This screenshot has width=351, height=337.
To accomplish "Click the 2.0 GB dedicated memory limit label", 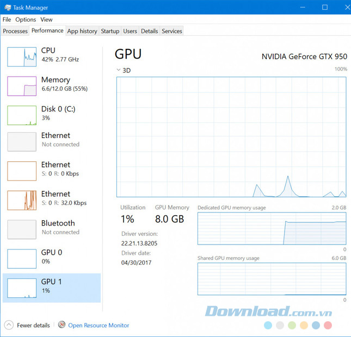I will click(x=339, y=208).
